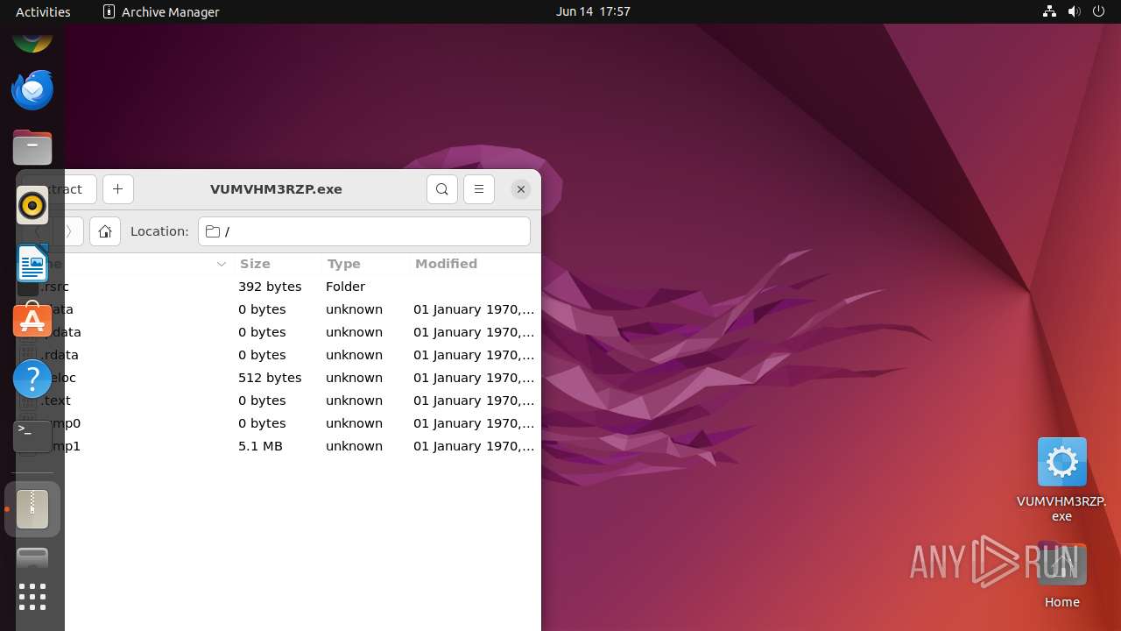Select the Archive Manager dock icon
This screenshot has width=1121, height=631.
tap(32, 509)
